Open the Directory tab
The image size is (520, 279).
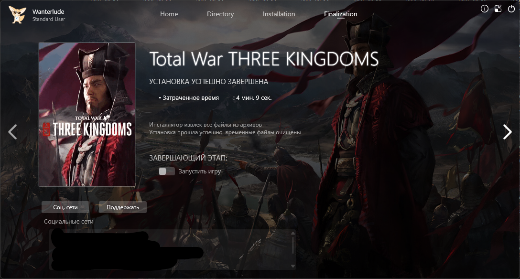pyautogui.click(x=220, y=14)
